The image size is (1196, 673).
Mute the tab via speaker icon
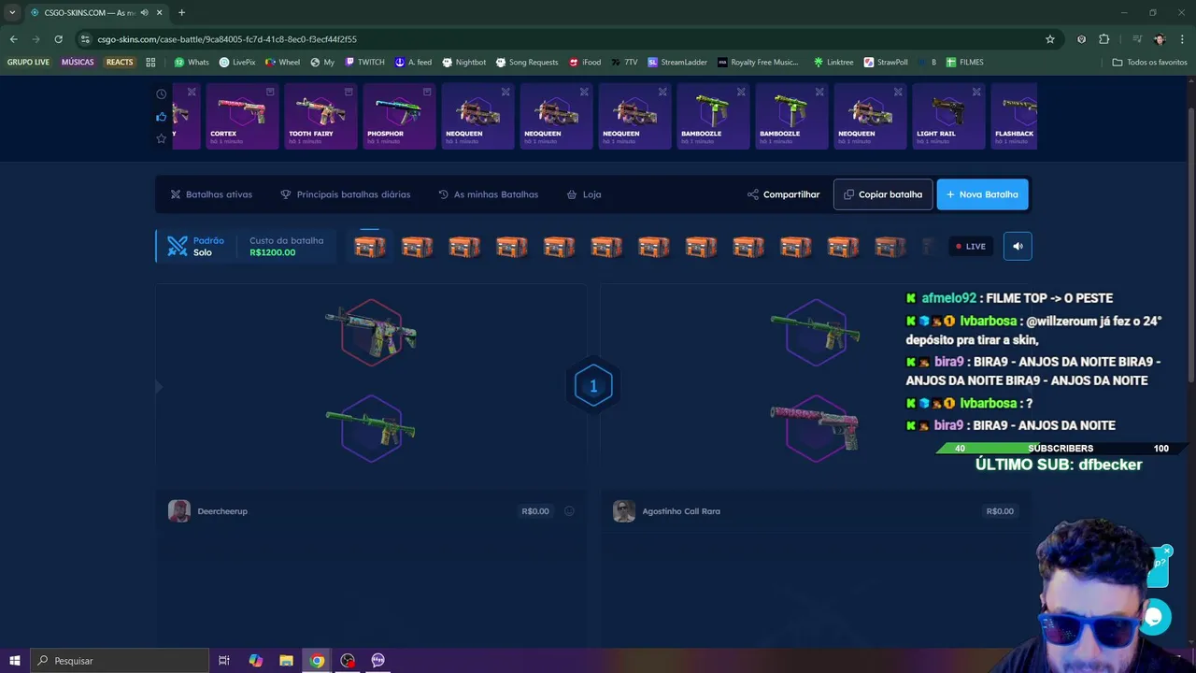point(144,12)
